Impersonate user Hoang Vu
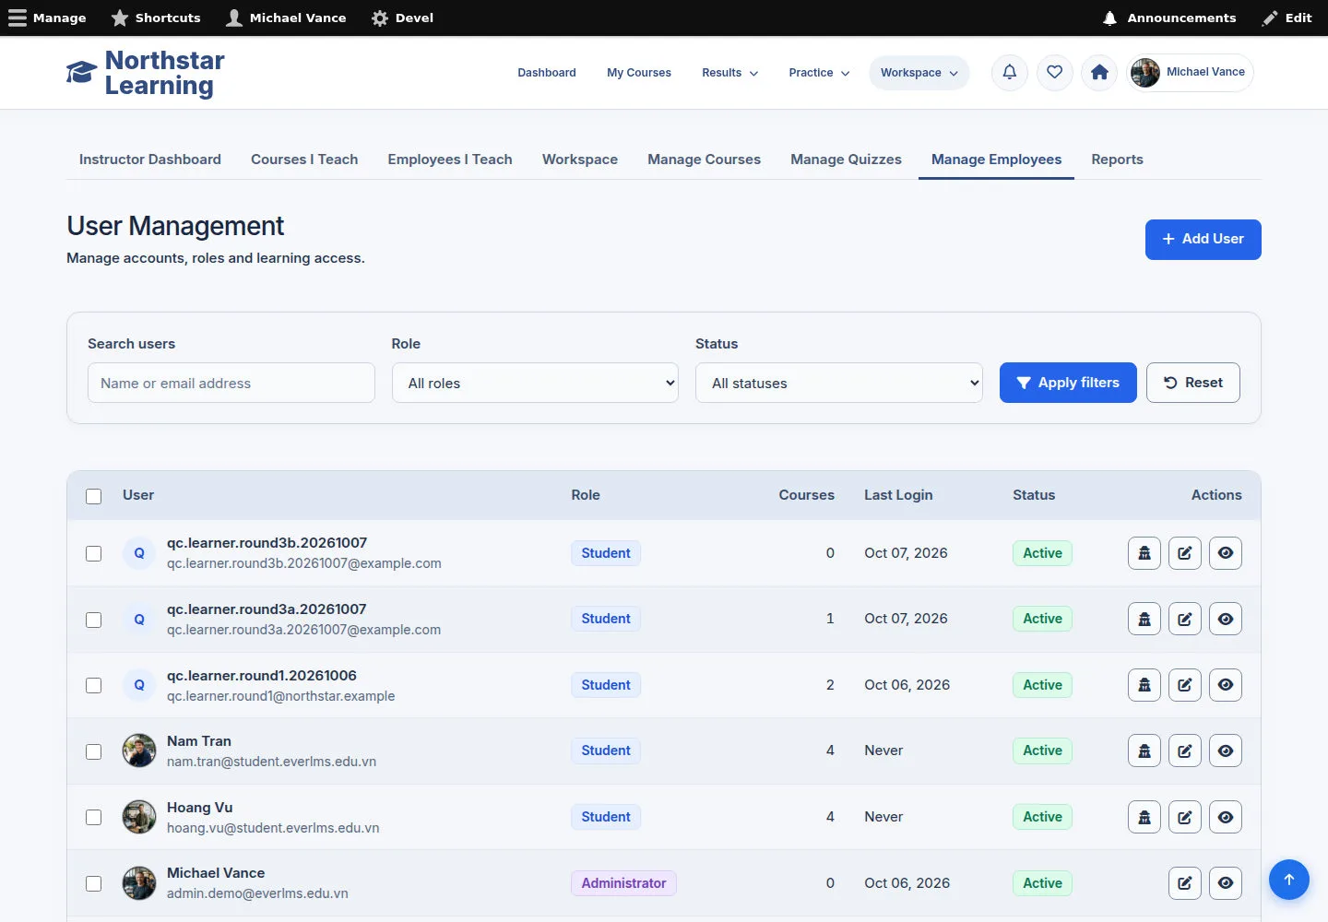 point(1144,817)
